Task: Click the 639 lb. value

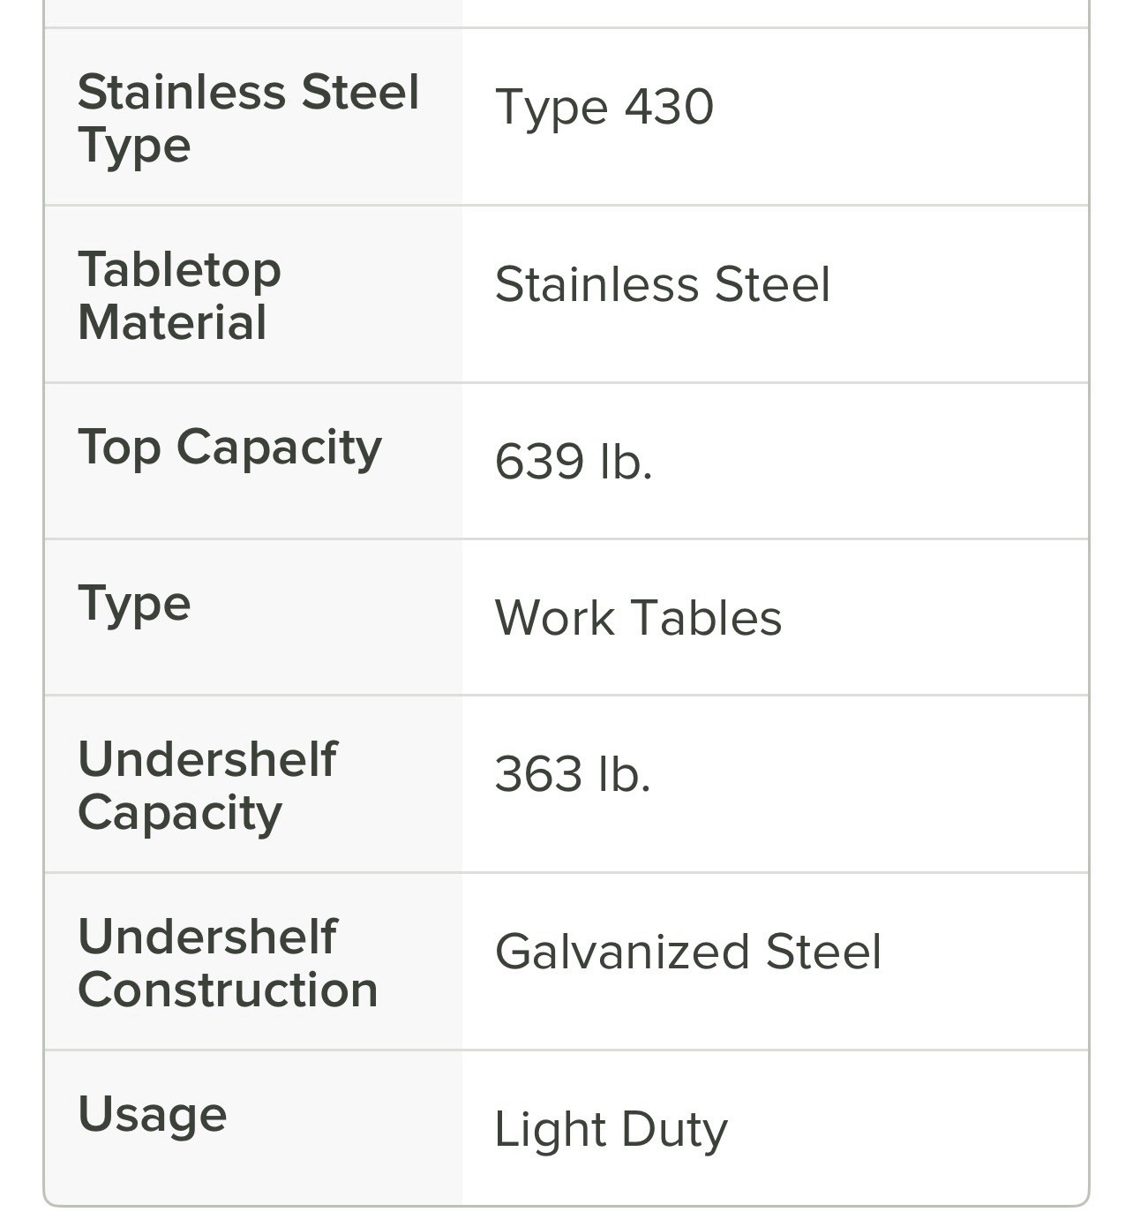Action: pos(574,462)
